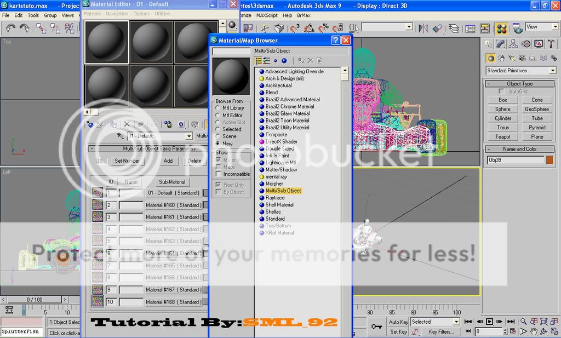This screenshot has width=561, height=338.
Task: Click the Key Filters... button
Action: (441, 331)
